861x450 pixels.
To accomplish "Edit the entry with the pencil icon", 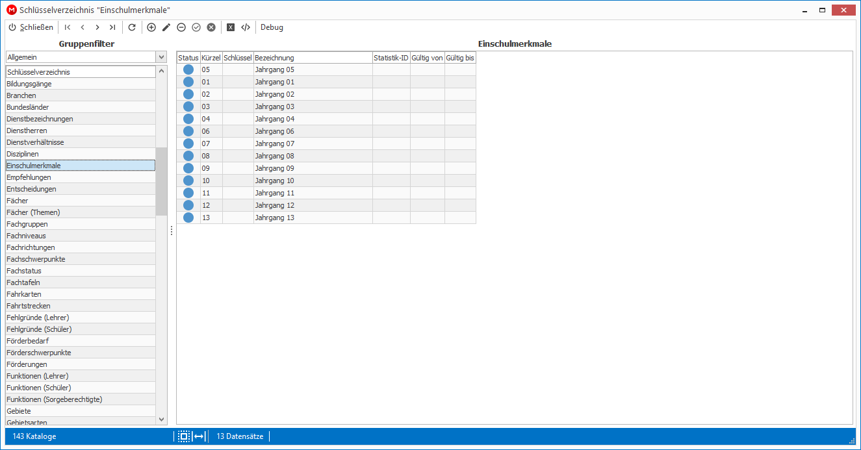I will [166, 27].
